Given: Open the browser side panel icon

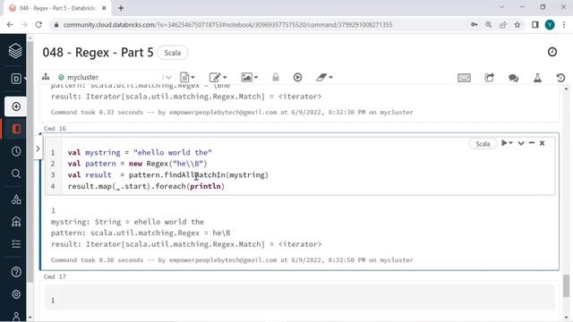Looking at the screenshot, I should [x=535, y=25].
